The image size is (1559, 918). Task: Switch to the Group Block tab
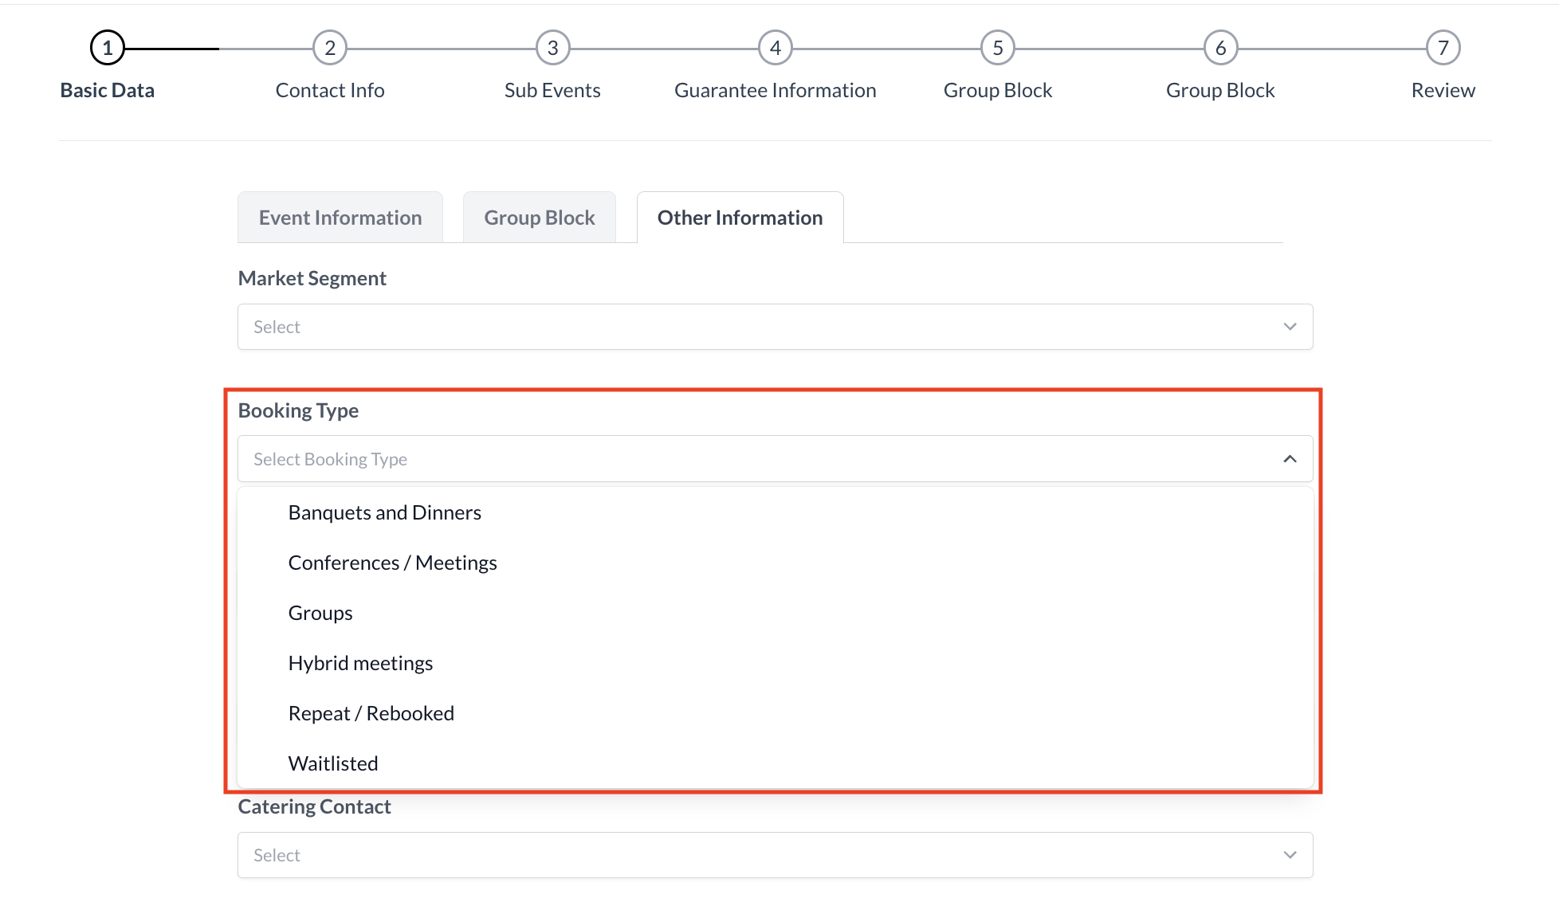[539, 217]
